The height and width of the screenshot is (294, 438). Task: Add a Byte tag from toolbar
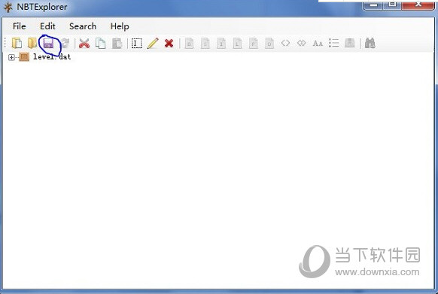coord(189,44)
